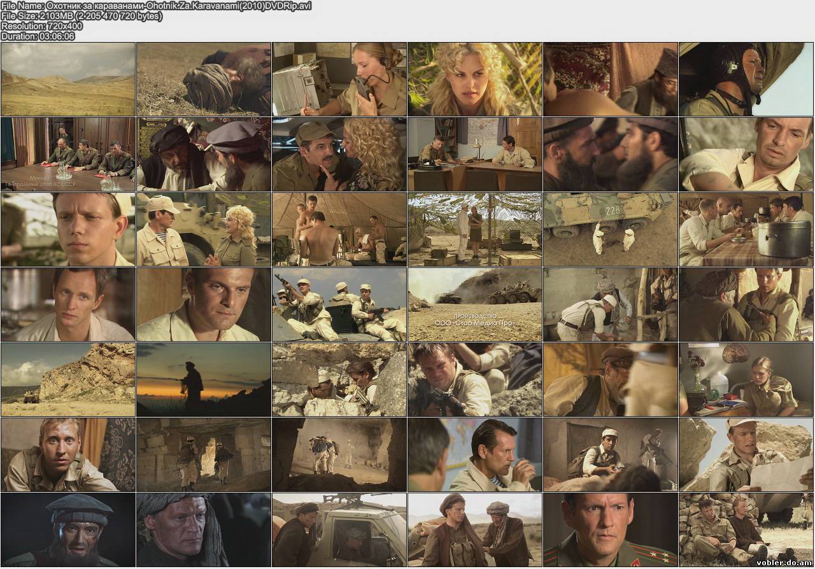Open thumbnail of woman seated near flower vase
Image resolution: width=815 pixels, height=569 pixels.
746,380
